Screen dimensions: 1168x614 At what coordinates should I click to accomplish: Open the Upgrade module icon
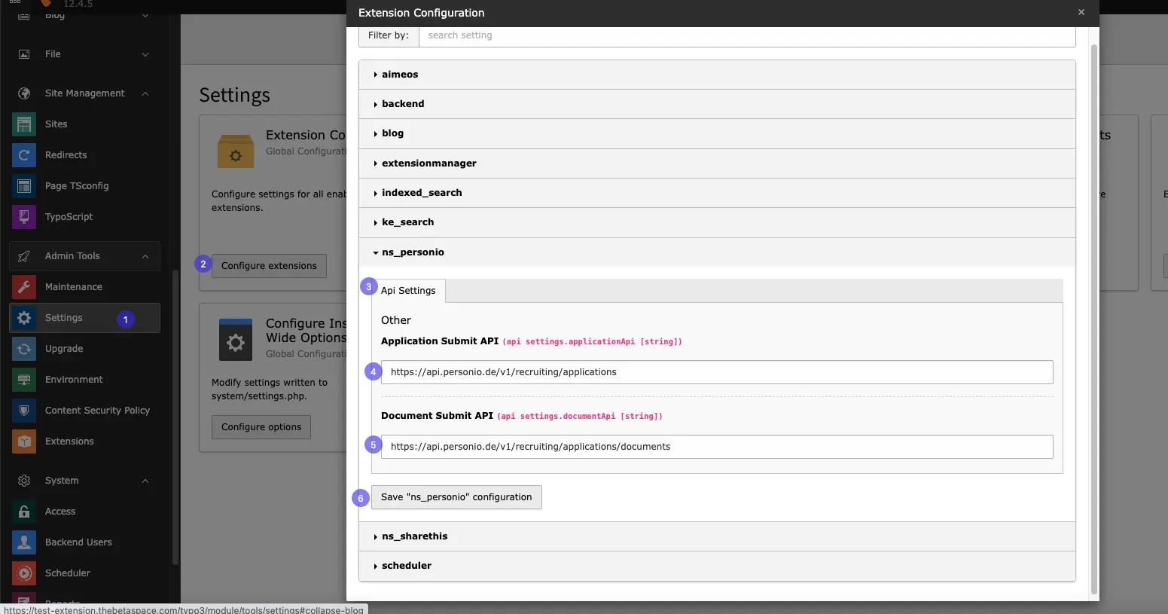(24, 349)
